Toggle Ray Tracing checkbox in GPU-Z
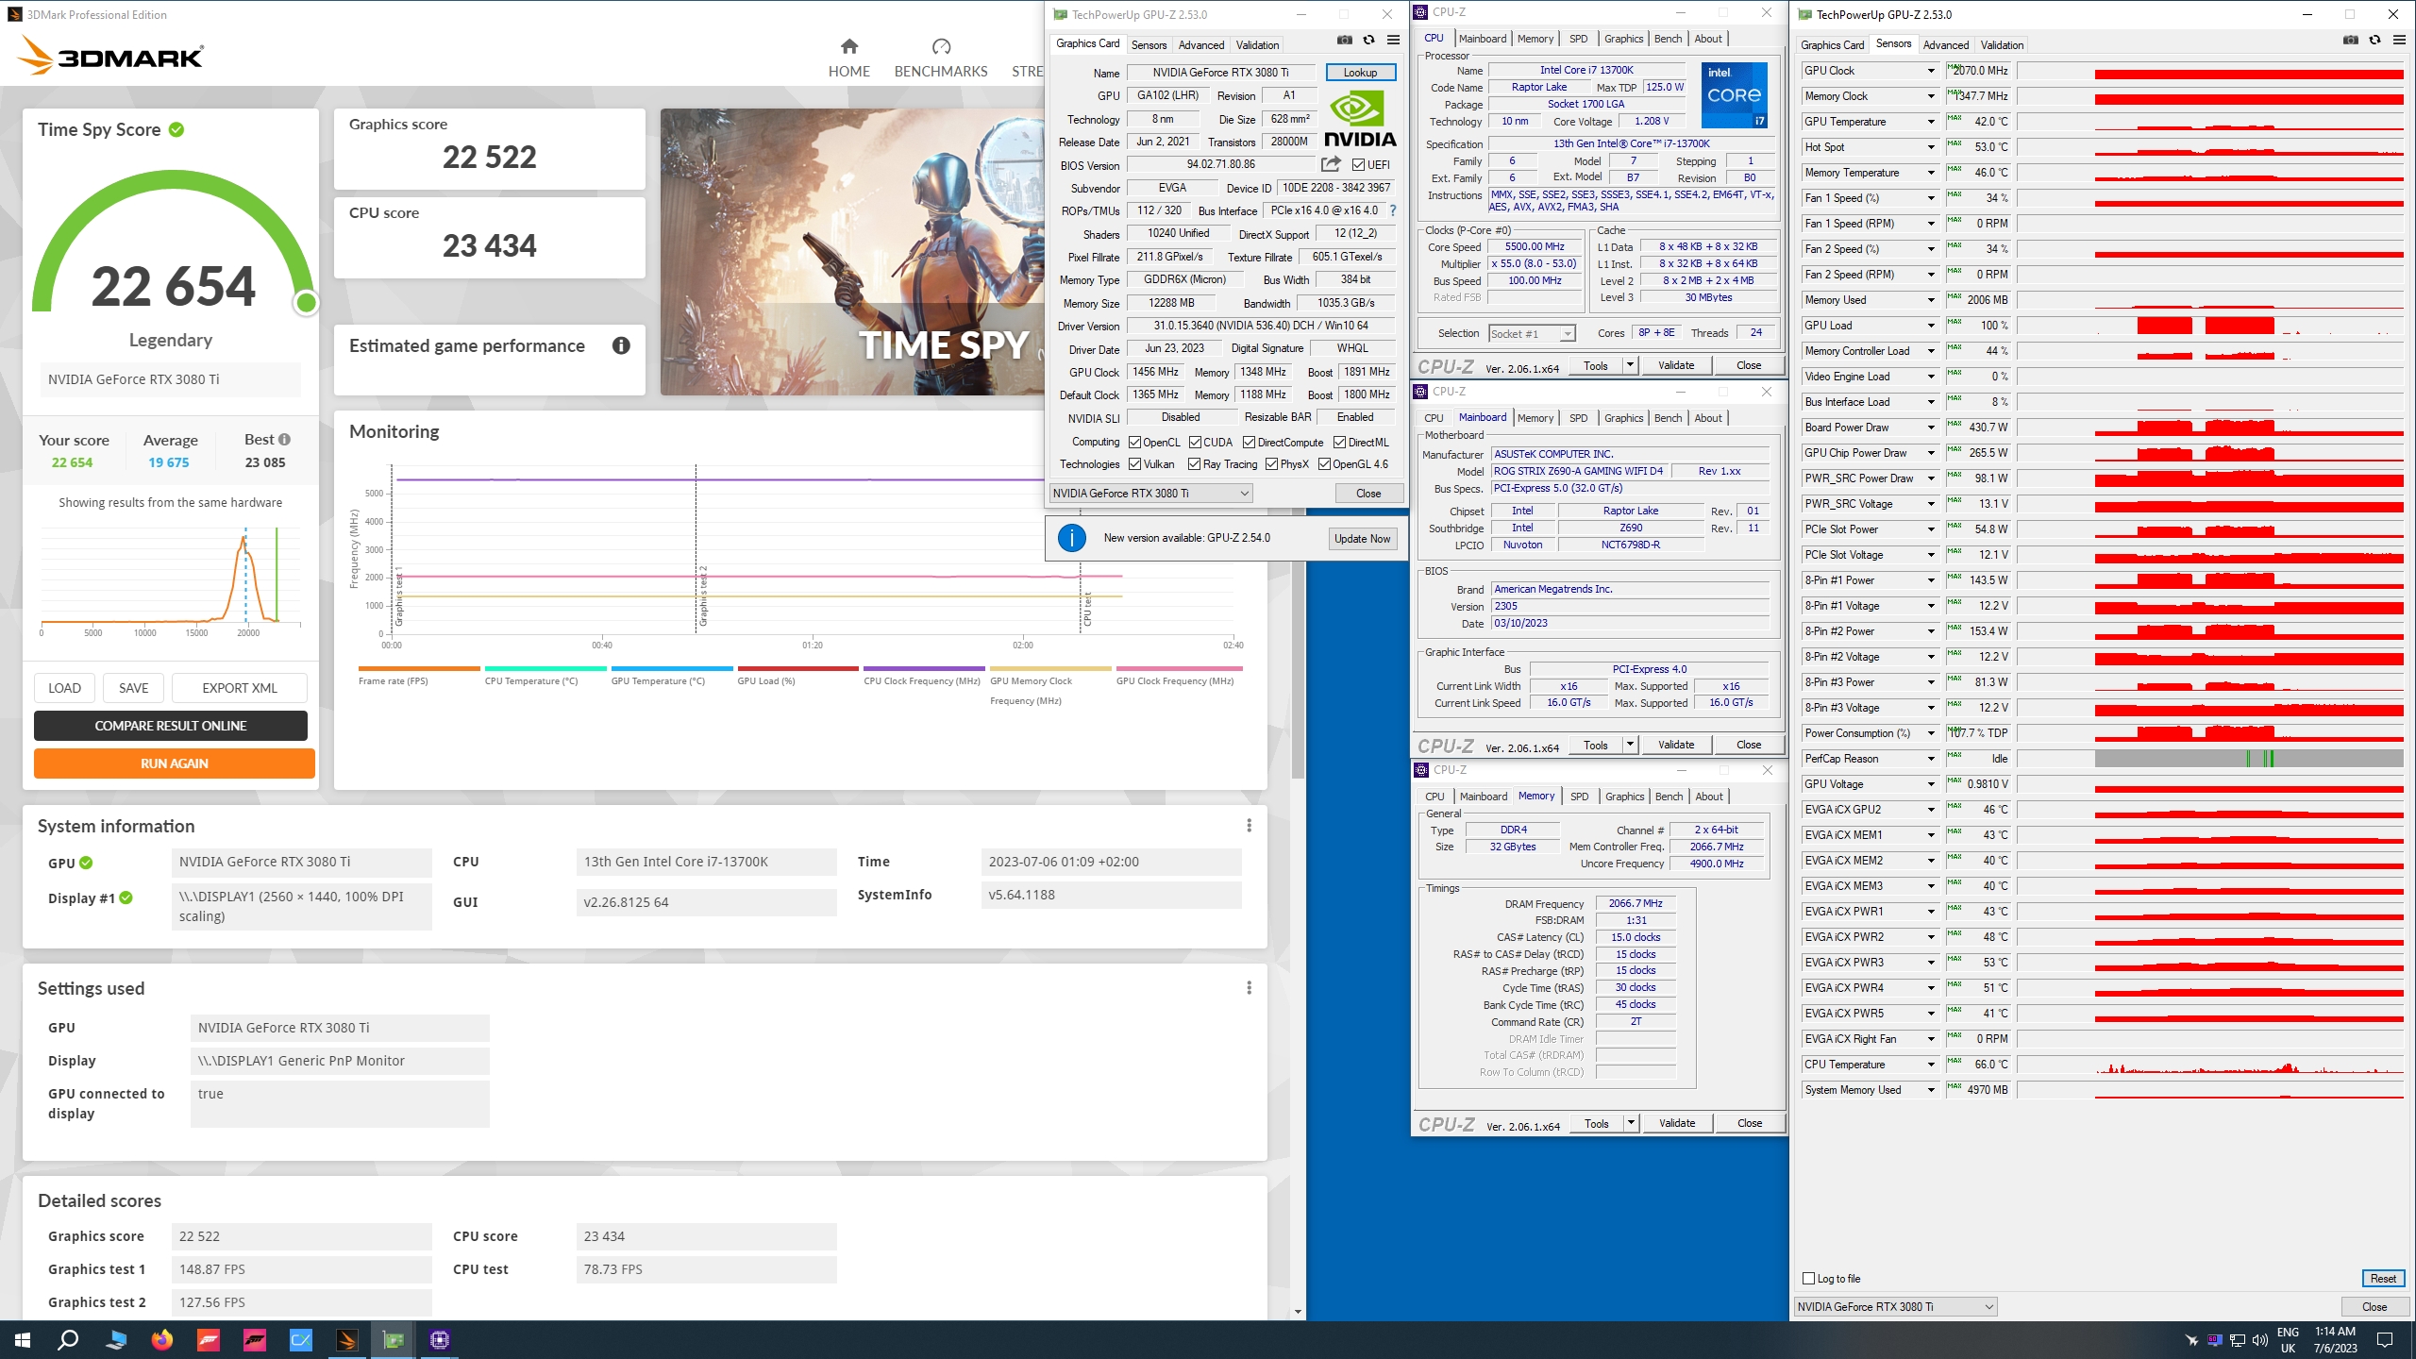The width and height of the screenshot is (2416, 1359). [1194, 464]
